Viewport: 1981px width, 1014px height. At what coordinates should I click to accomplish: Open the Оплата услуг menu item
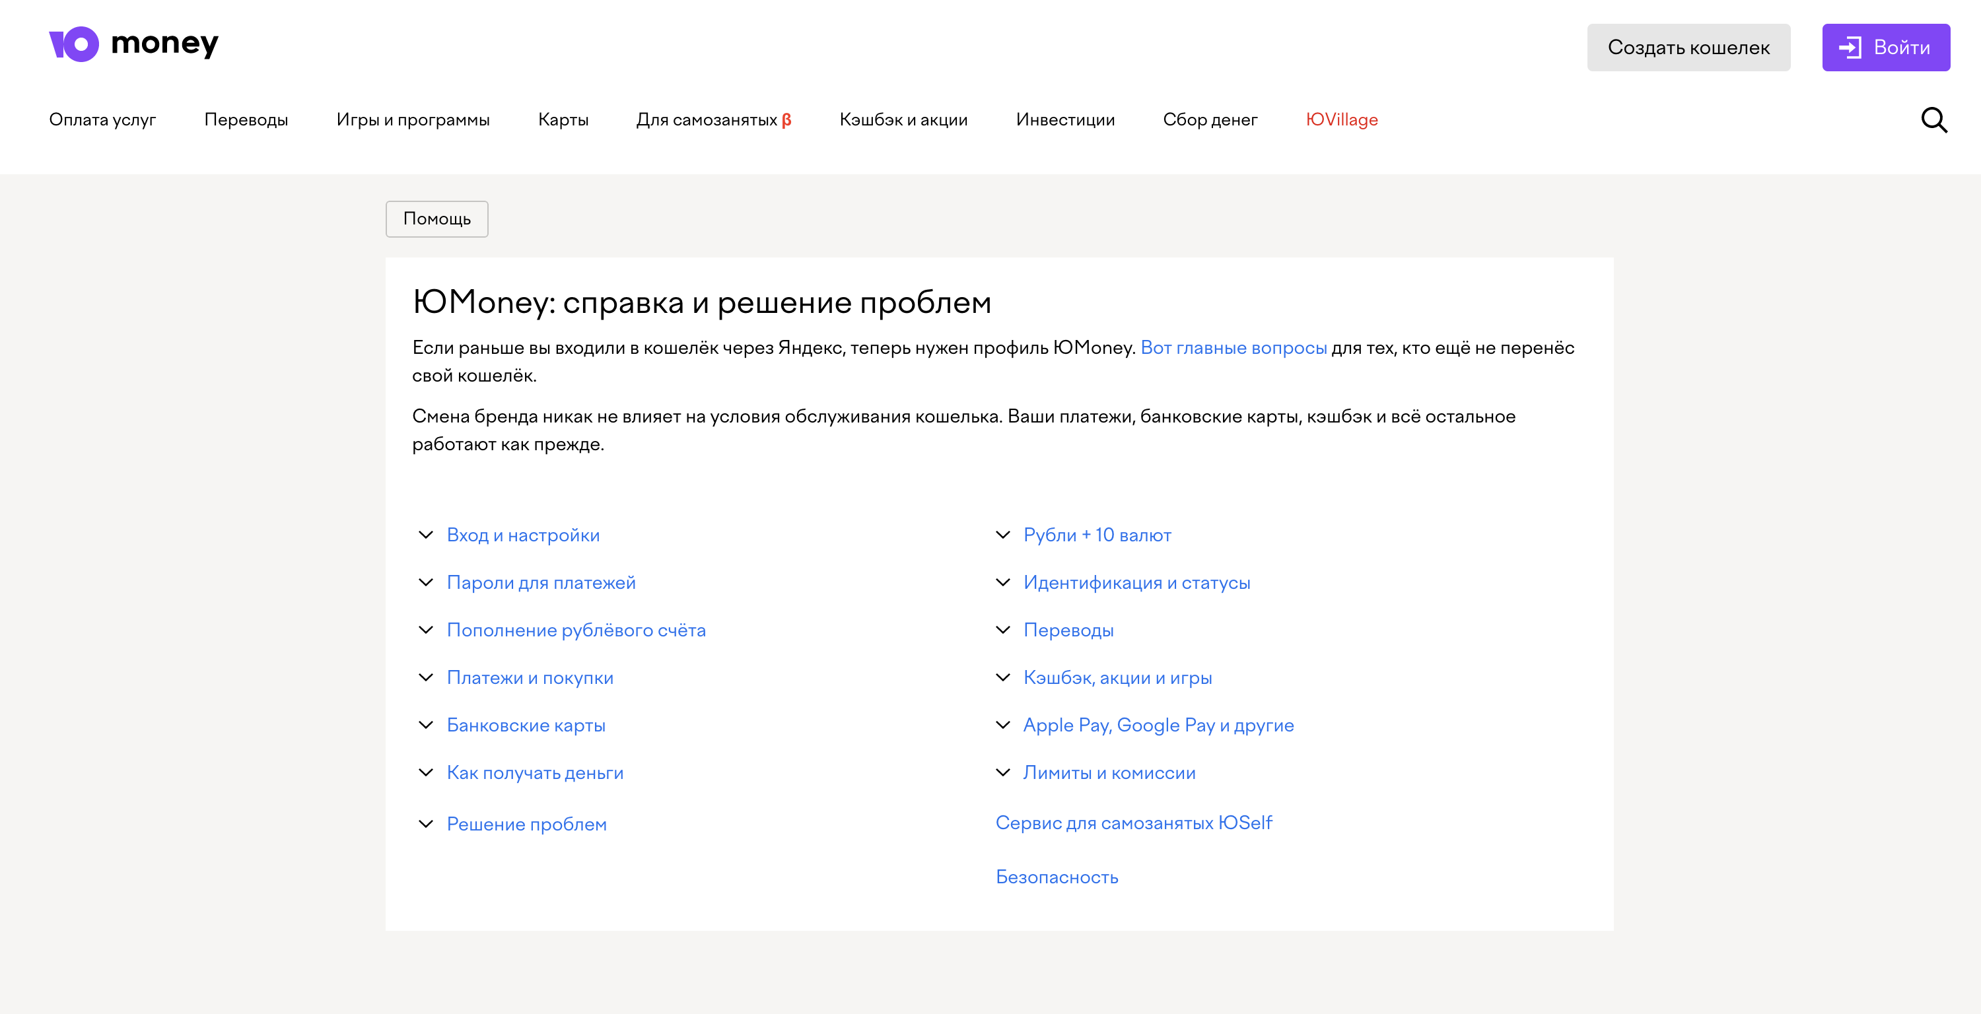[x=102, y=120]
